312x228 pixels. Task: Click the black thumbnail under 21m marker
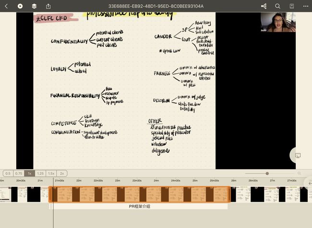(x=34, y=194)
